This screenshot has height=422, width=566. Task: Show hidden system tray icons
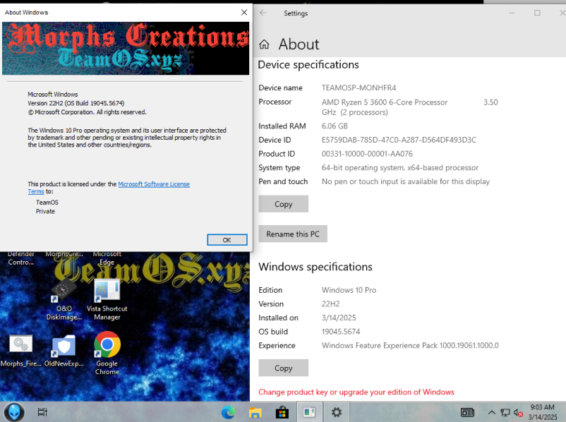click(491, 412)
